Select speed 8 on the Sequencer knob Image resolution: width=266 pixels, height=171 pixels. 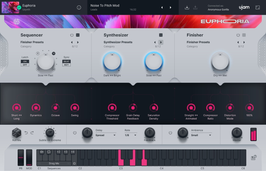(38, 54)
